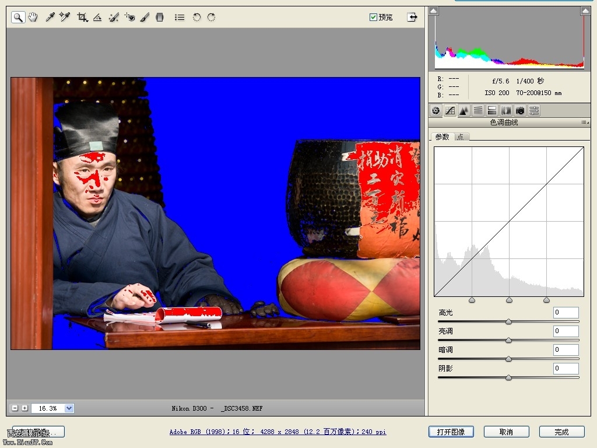Select the Hand tool
The width and height of the screenshot is (597, 448).
[33, 17]
